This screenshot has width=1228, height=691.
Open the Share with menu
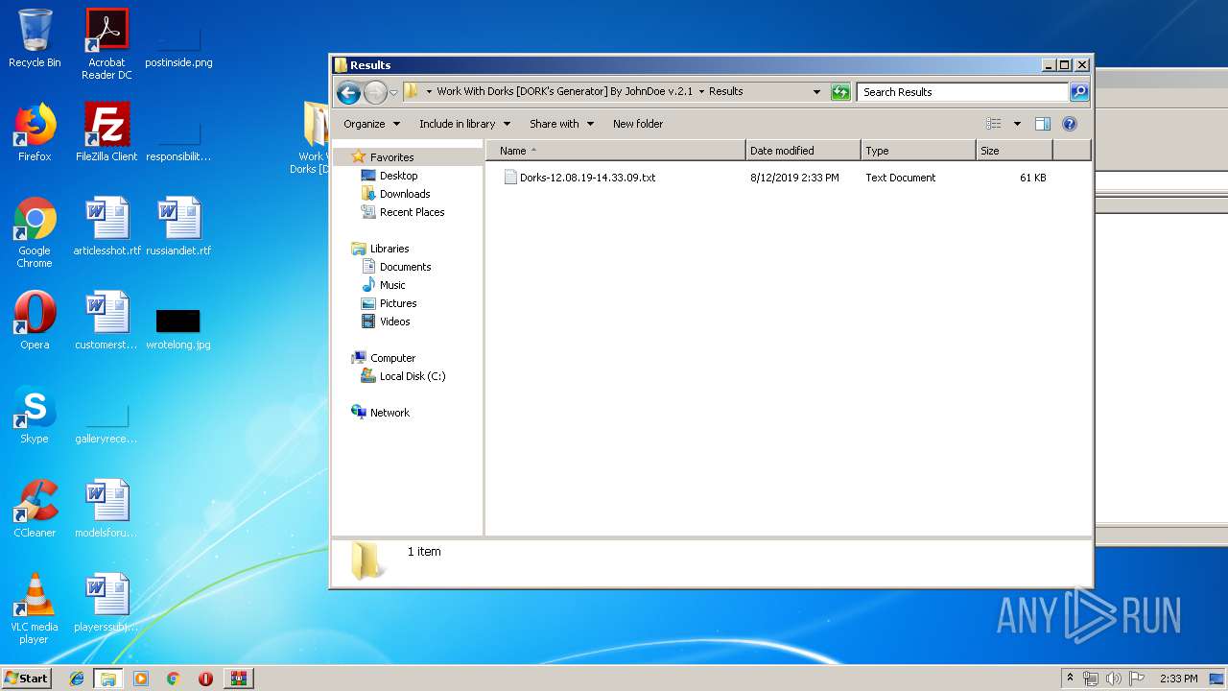tap(561, 124)
